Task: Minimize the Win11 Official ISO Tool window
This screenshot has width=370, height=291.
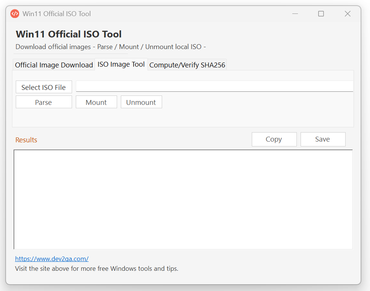Action: 295,13
